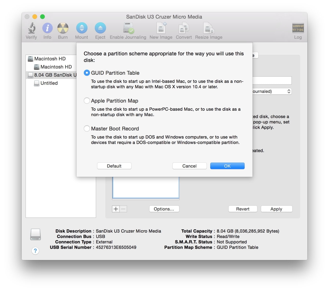Click the Burn disc icon
This screenshot has height=291, width=329.
click(x=63, y=28)
